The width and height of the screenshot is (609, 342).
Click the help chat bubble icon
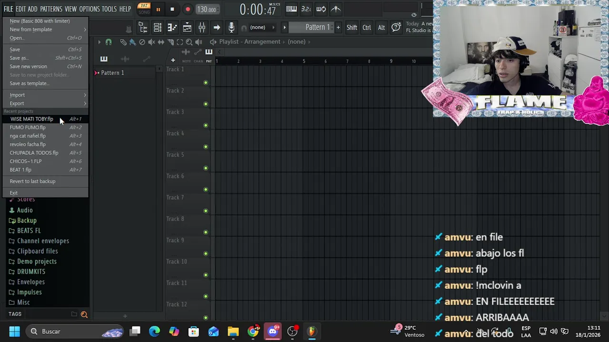coord(396,28)
